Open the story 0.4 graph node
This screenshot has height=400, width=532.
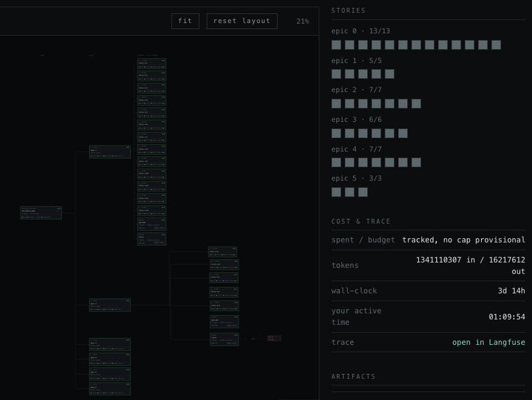click(151, 101)
